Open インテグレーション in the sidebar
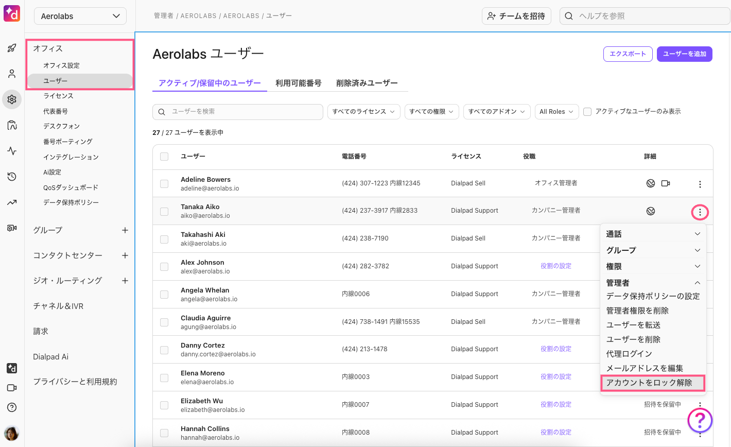The image size is (731, 447). [71, 157]
